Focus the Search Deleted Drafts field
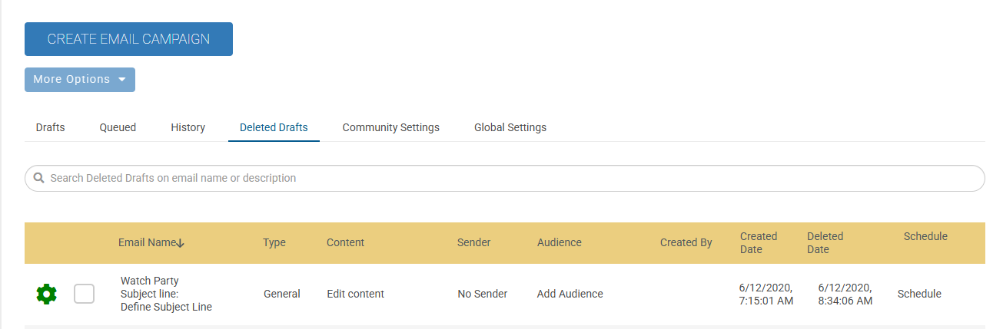This screenshot has height=329, width=1003. pyautogui.click(x=505, y=178)
